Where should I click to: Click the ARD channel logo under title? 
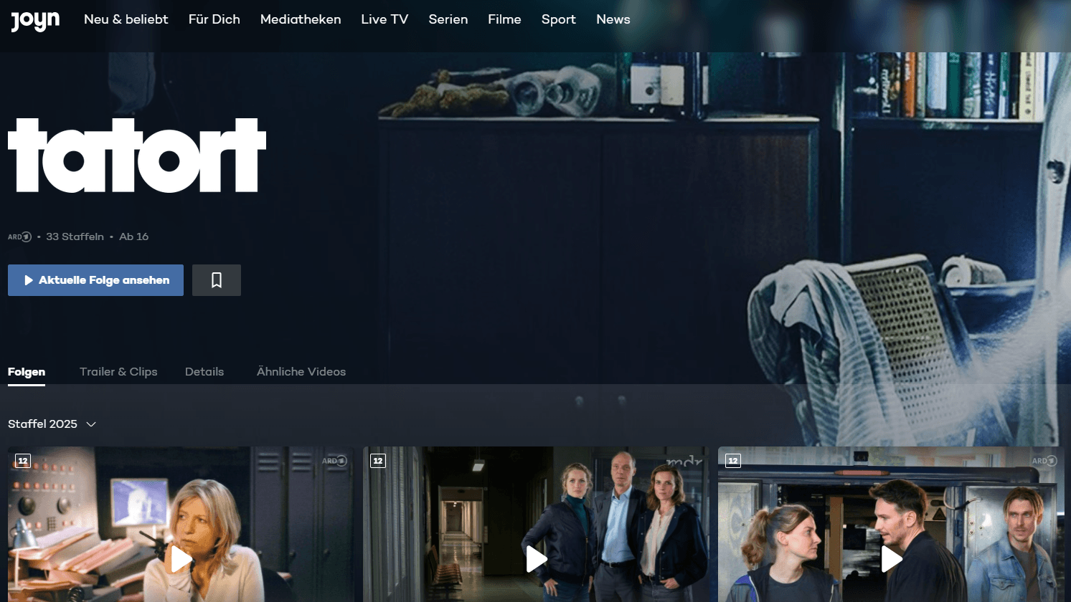(19, 236)
